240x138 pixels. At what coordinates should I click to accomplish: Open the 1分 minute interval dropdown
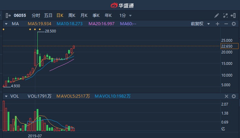[125, 16]
